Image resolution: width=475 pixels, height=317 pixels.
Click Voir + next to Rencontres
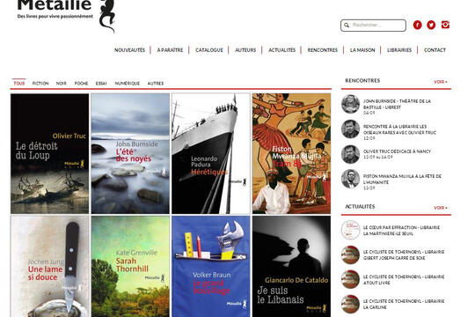[x=441, y=82]
